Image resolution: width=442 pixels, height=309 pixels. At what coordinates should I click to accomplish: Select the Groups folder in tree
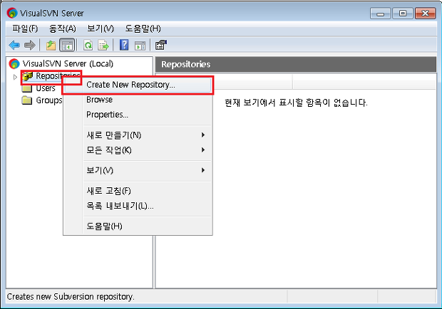[42, 100]
